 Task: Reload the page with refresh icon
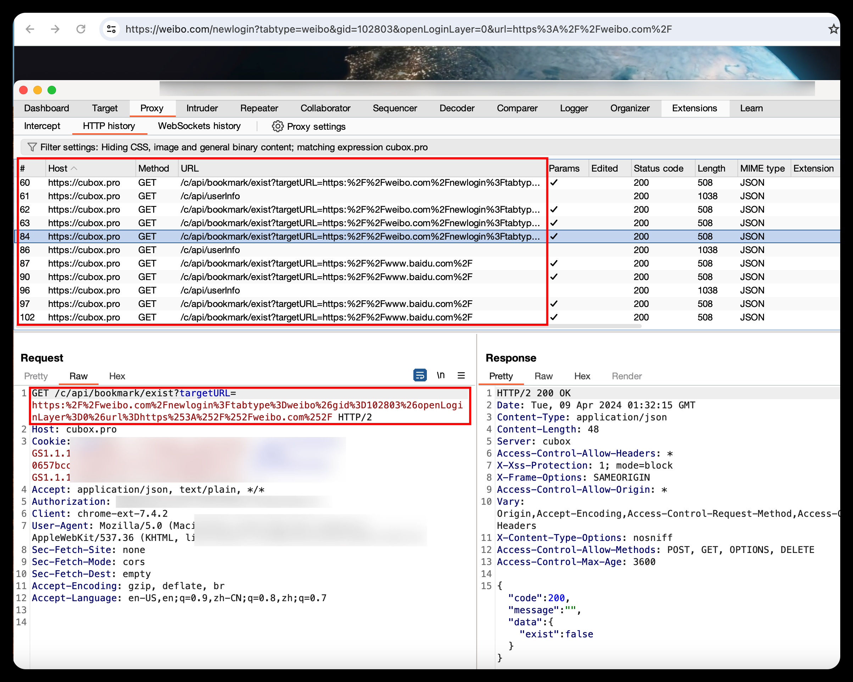click(x=81, y=29)
